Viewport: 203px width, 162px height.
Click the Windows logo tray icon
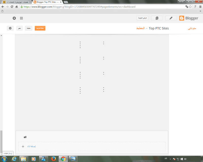(182, 159)
